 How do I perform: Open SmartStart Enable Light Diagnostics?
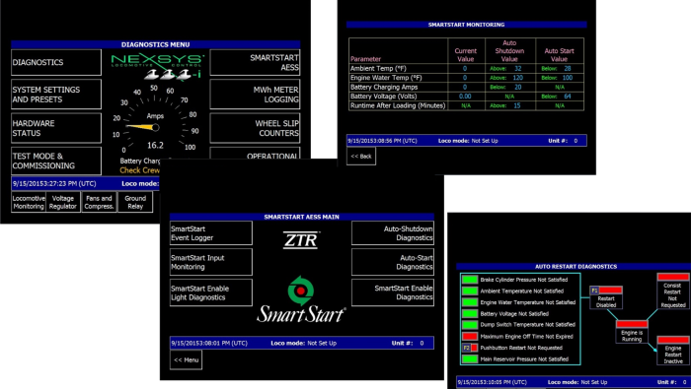click(x=211, y=292)
